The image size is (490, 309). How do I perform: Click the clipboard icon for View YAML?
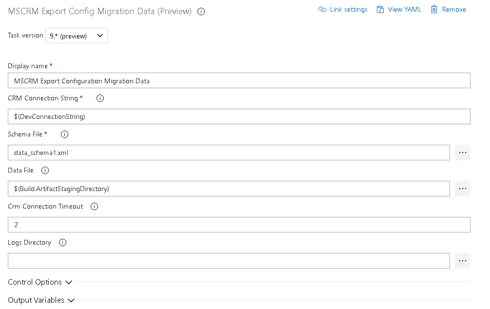(380, 9)
